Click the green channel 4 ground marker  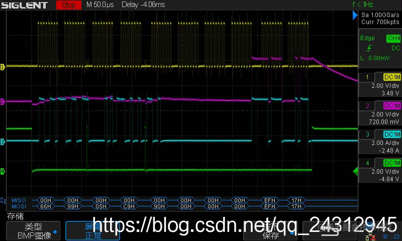tap(3, 171)
